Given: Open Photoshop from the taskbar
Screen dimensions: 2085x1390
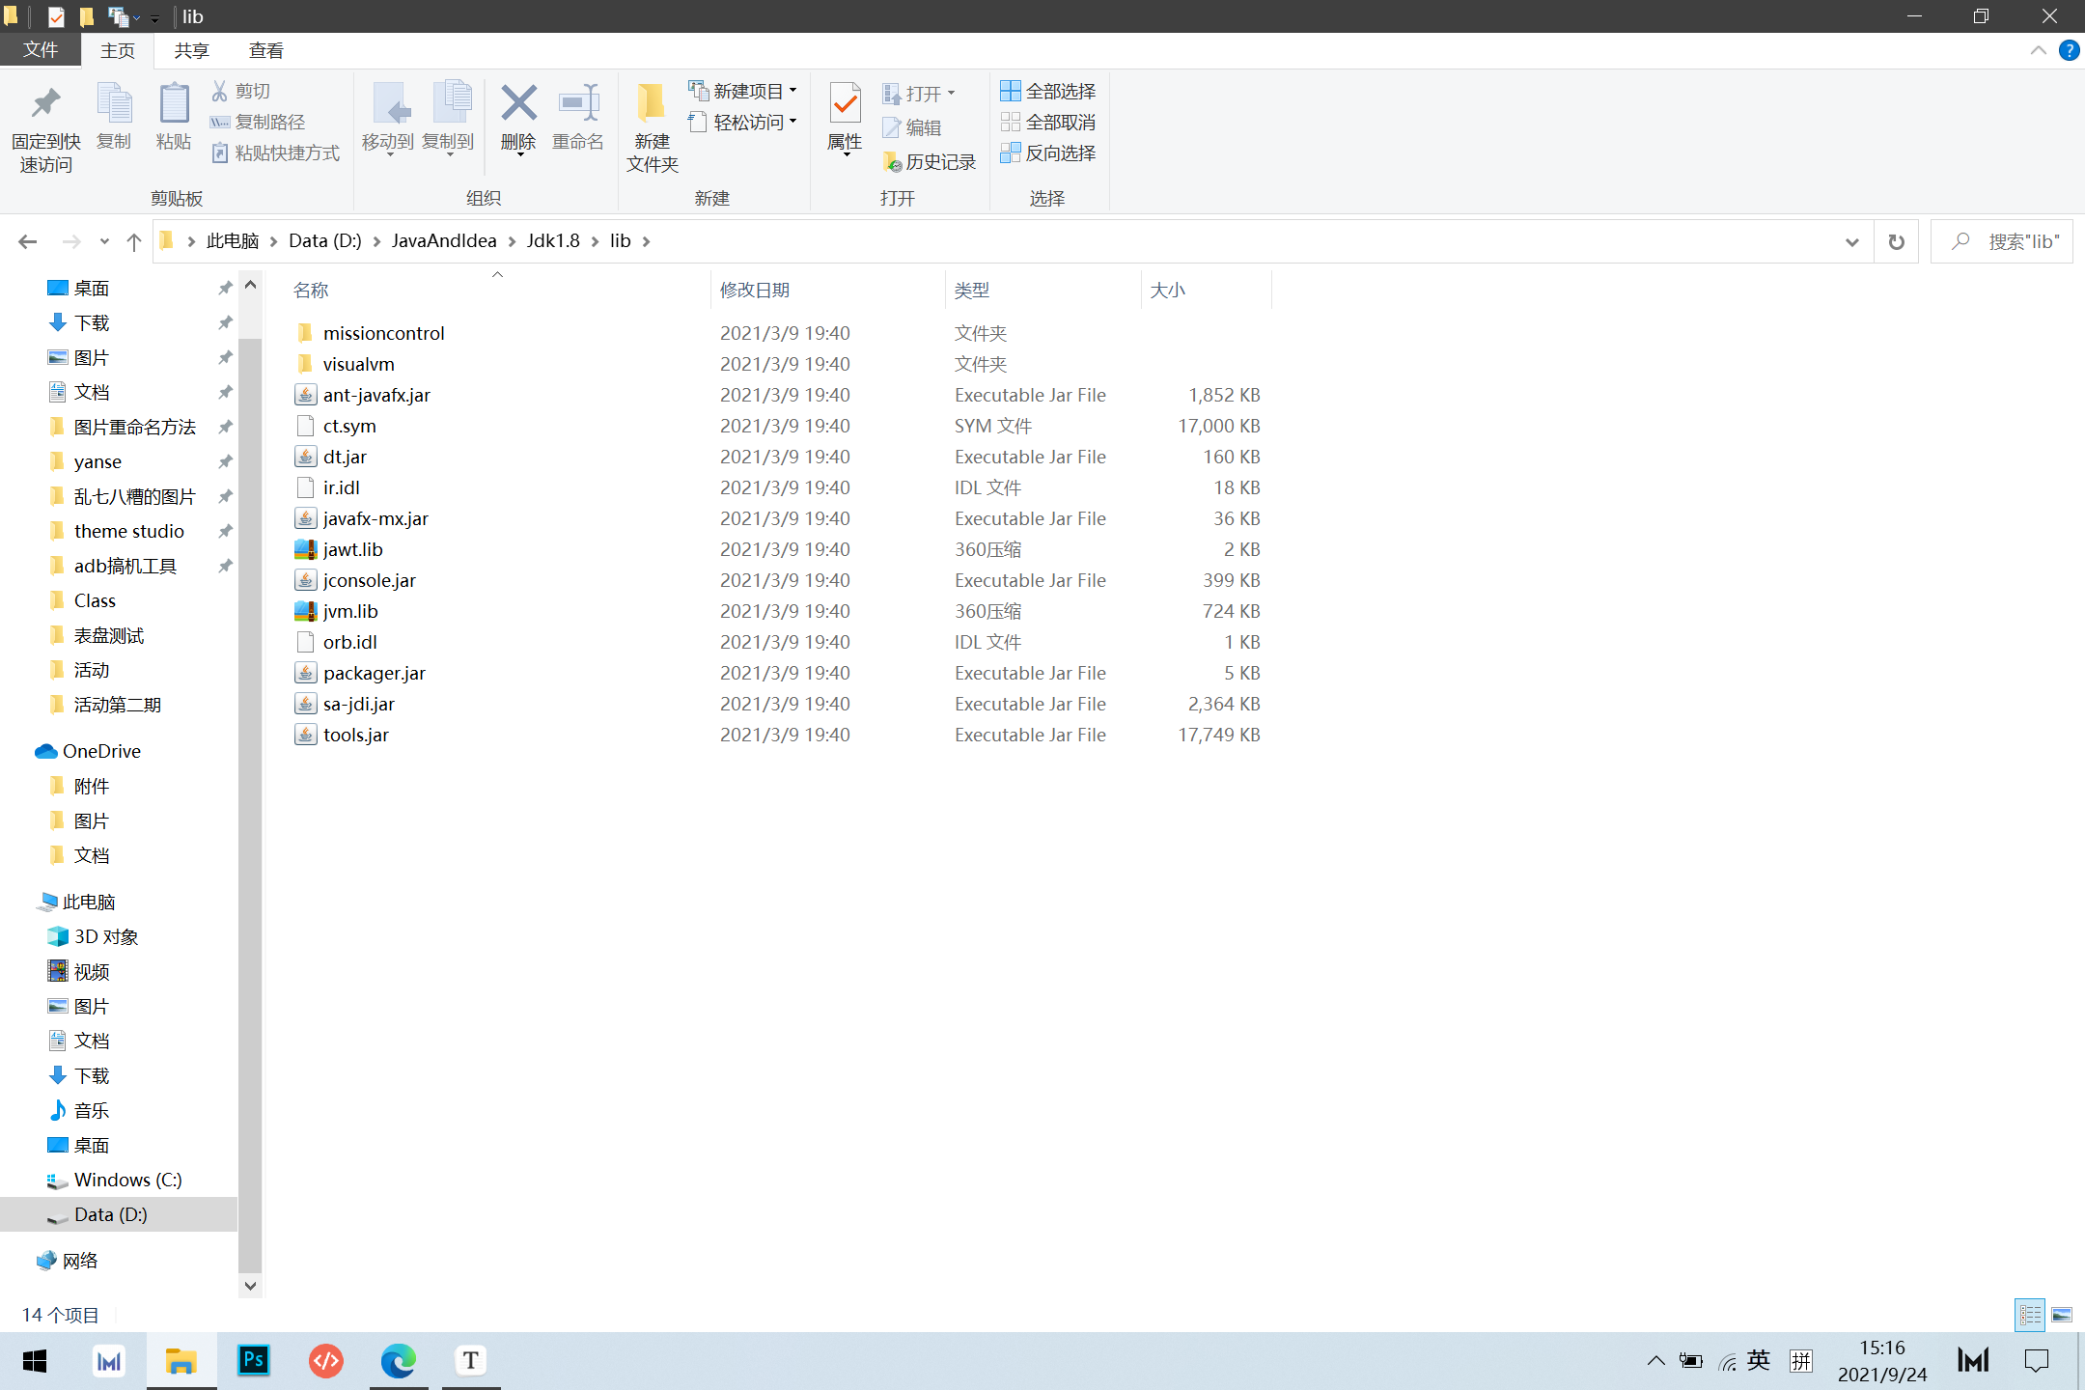Looking at the screenshot, I should tap(253, 1361).
